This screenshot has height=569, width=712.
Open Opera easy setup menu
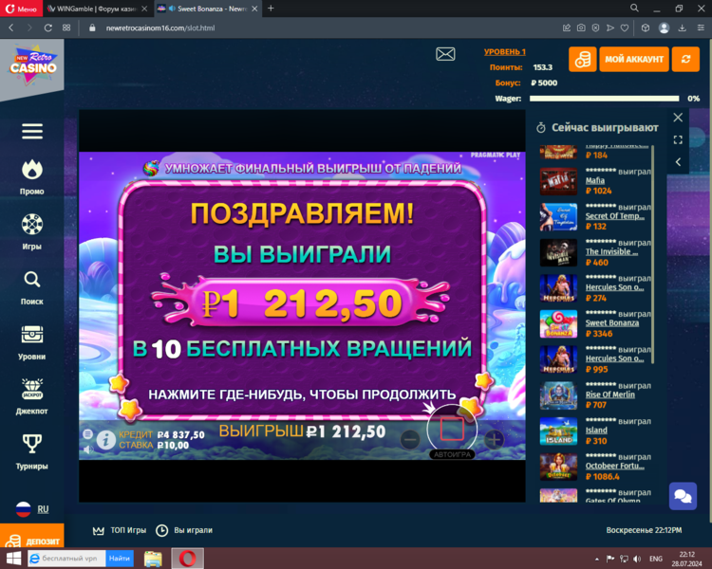(x=701, y=28)
